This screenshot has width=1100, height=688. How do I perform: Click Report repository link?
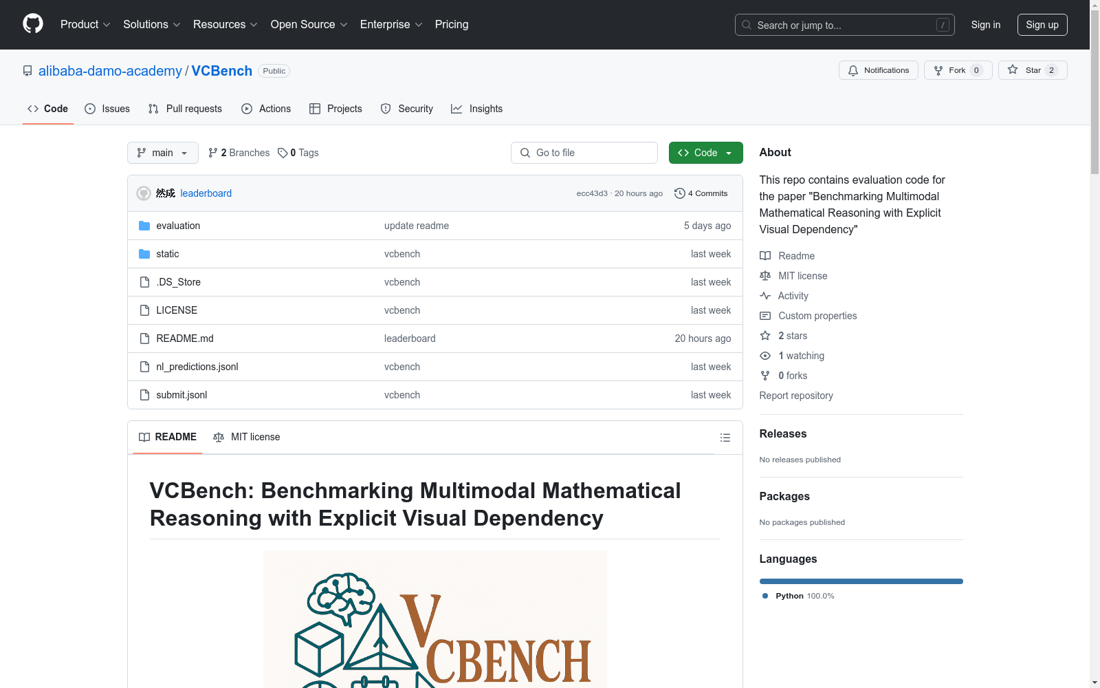pos(796,396)
